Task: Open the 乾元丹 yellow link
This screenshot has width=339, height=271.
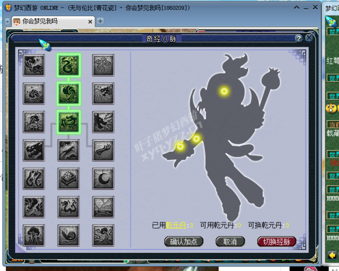Action: tap(176, 225)
